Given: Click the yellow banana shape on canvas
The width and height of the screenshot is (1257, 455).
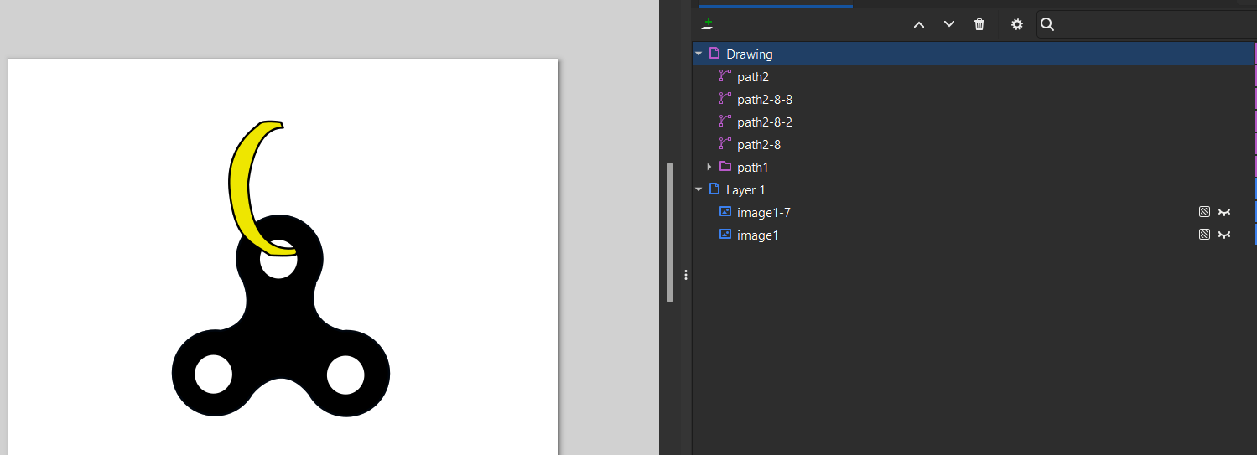Looking at the screenshot, I should [242, 184].
